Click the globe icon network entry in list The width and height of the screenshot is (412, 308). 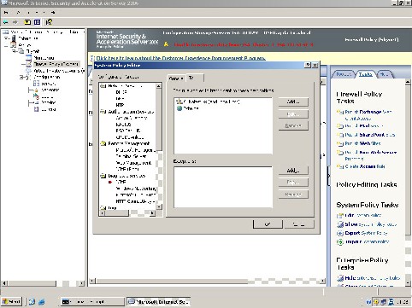[180, 108]
